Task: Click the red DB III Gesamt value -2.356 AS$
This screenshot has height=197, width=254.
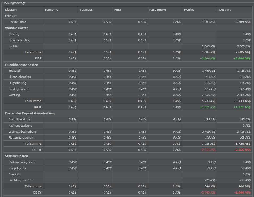Action: click(x=242, y=150)
